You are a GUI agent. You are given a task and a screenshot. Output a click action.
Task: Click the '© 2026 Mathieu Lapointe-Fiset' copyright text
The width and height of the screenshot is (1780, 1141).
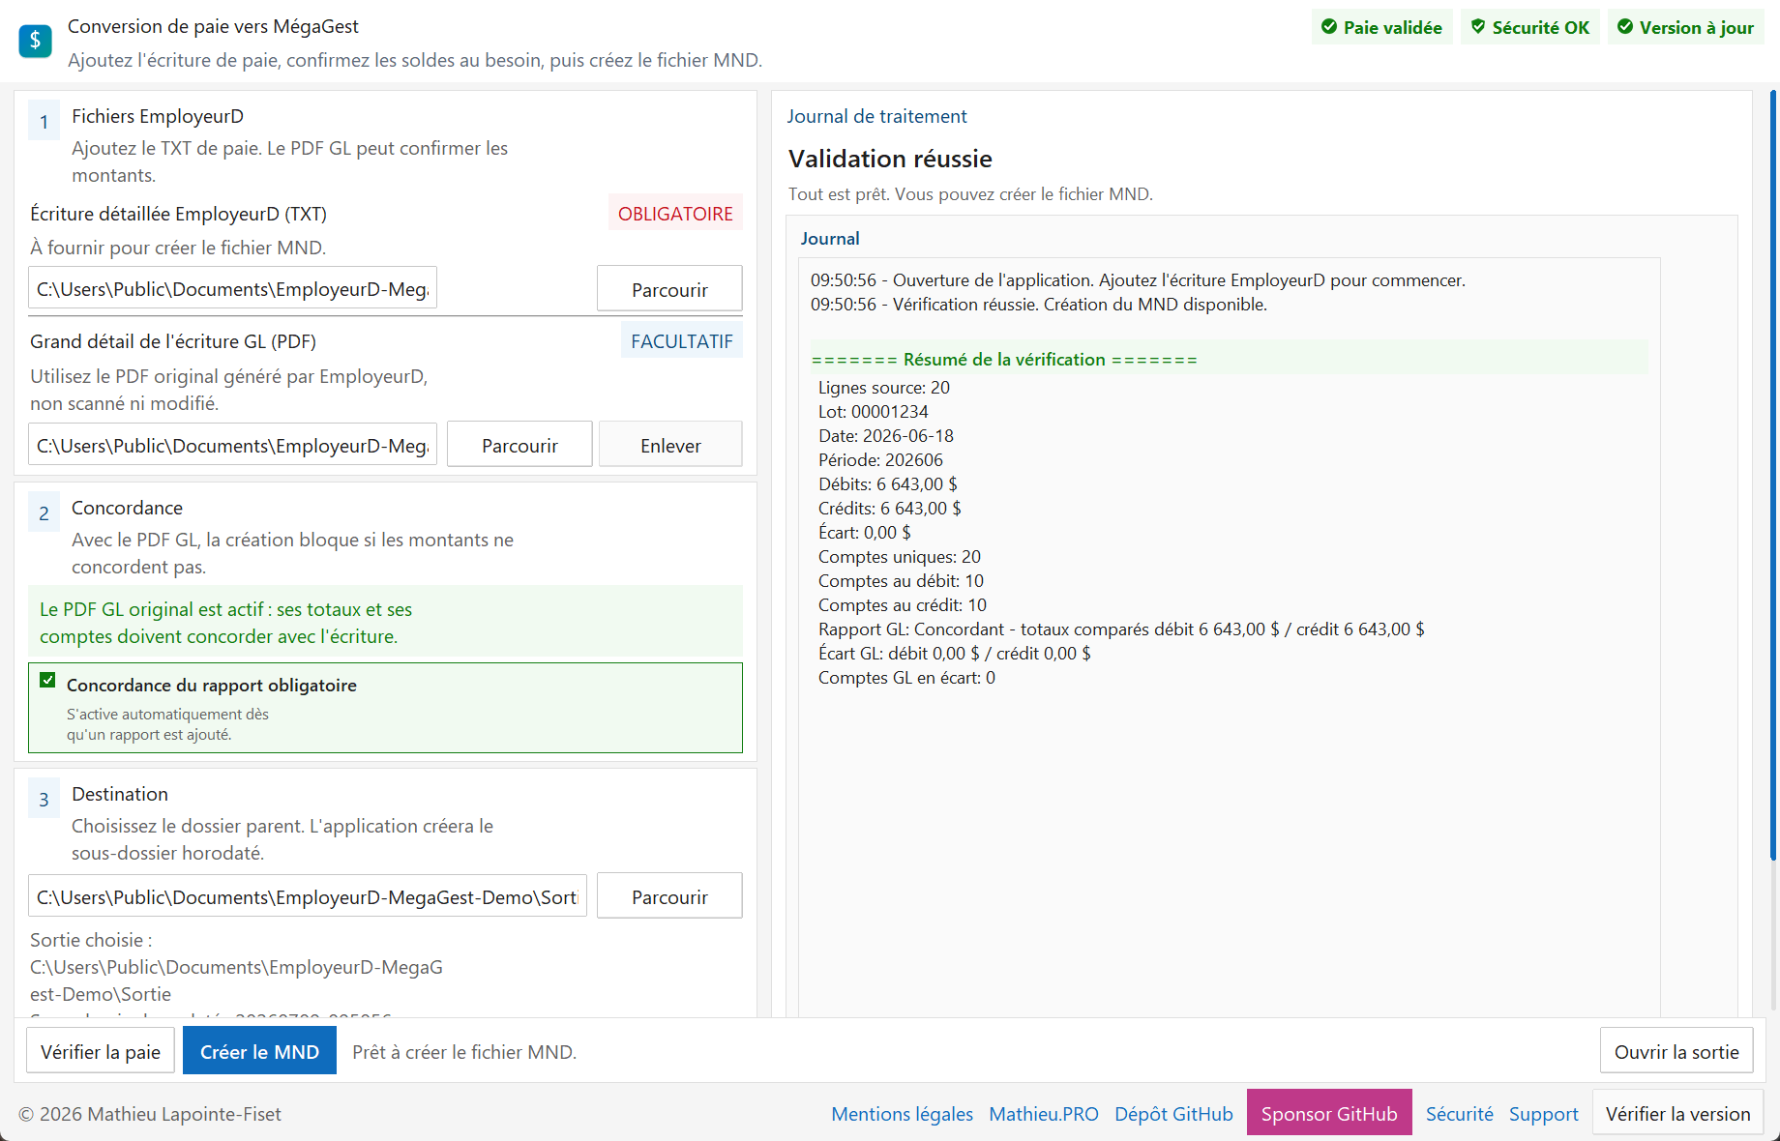[x=150, y=1114]
